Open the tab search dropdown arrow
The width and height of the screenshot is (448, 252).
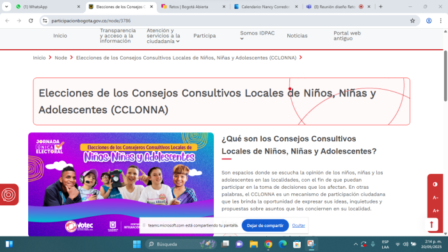click(x=6, y=6)
